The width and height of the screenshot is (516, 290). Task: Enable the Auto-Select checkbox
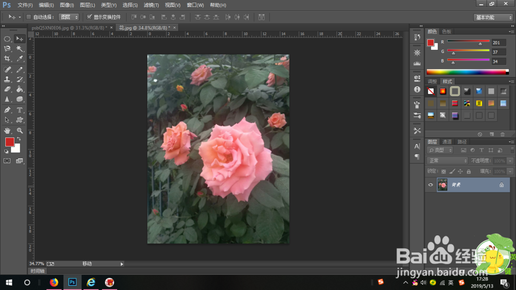point(28,17)
